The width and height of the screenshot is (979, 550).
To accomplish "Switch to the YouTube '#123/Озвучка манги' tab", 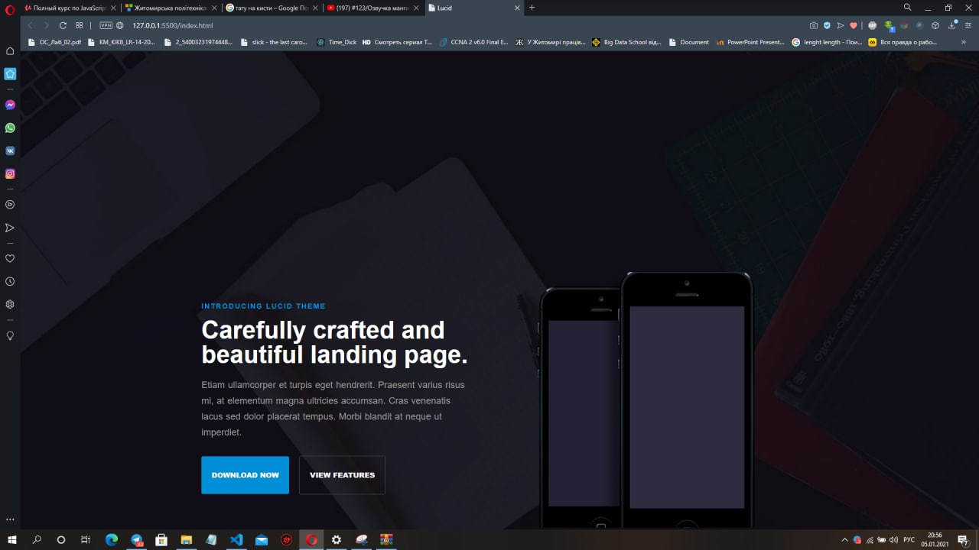I will (372, 8).
